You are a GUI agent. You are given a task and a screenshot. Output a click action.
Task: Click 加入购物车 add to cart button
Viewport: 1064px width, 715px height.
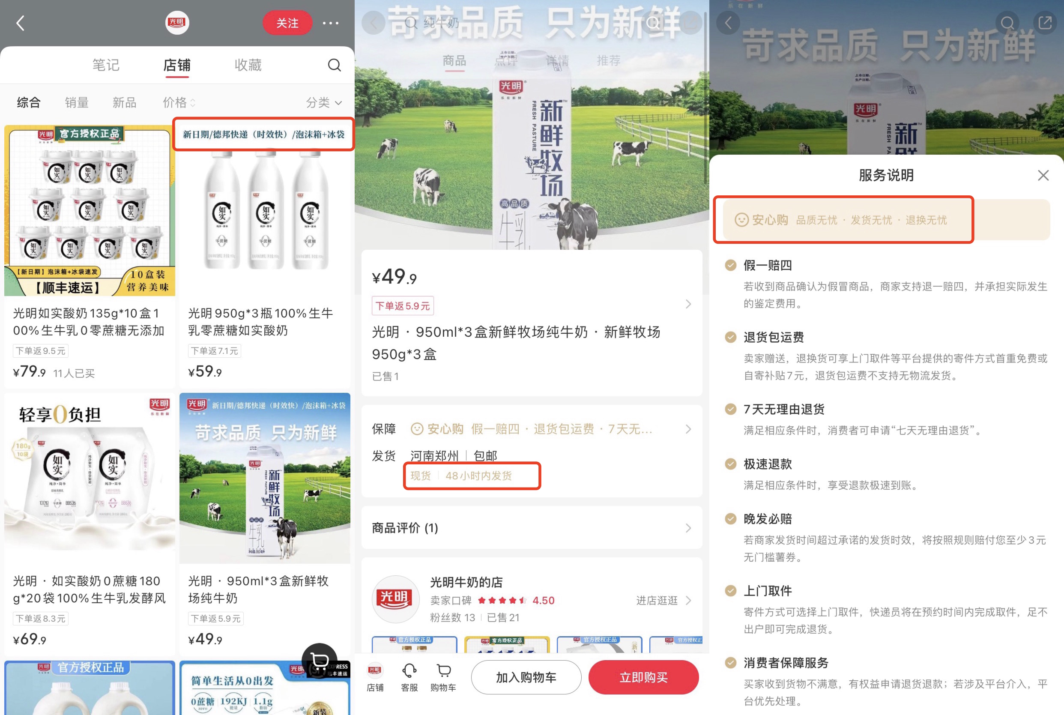(x=526, y=677)
